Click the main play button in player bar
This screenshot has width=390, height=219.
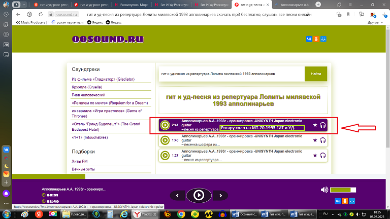pos(199,195)
